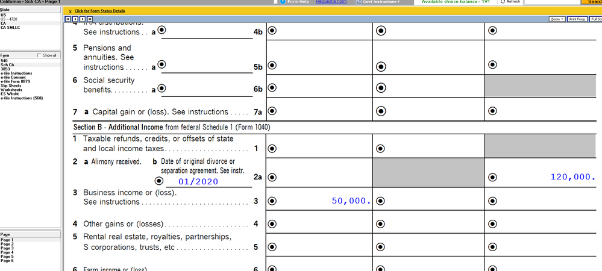Close the yellow form status bar X
Image resolution: width=602 pixels, height=271 pixels.
(71, 11)
